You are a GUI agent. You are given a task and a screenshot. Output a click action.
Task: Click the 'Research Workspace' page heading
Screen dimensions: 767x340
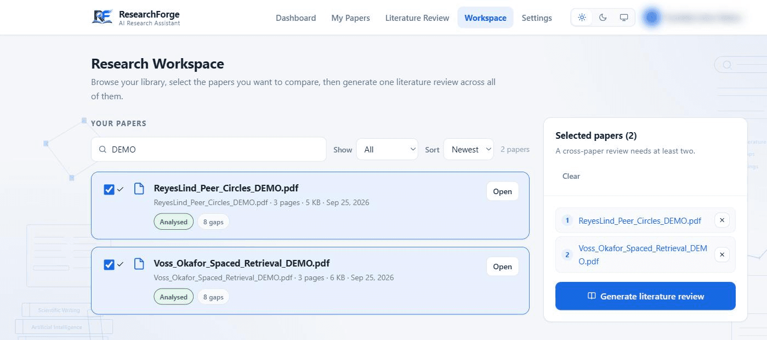click(x=157, y=64)
